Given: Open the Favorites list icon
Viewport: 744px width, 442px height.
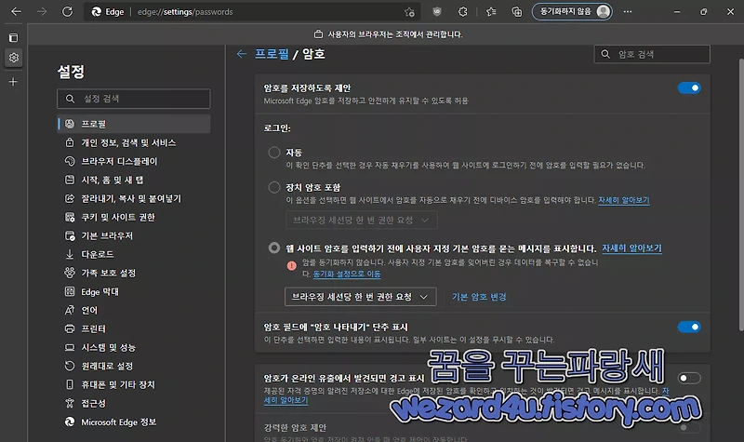Looking at the screenshot, I should (491, 12).
